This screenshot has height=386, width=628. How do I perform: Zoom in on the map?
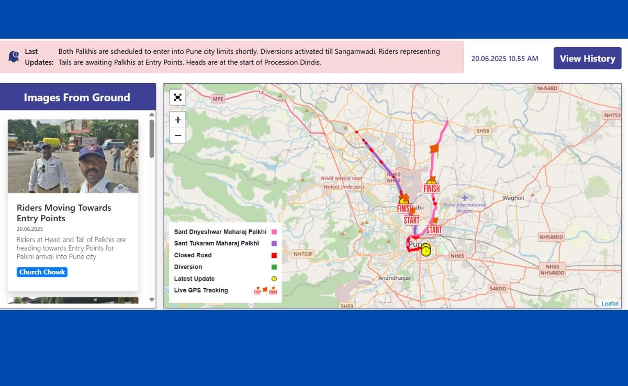click(x=178, y=120)
